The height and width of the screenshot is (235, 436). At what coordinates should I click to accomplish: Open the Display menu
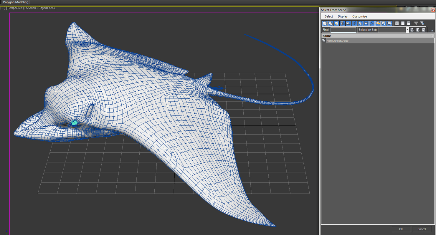point(343,16)
